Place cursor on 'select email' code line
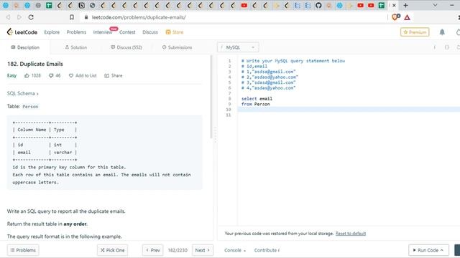 257,99
